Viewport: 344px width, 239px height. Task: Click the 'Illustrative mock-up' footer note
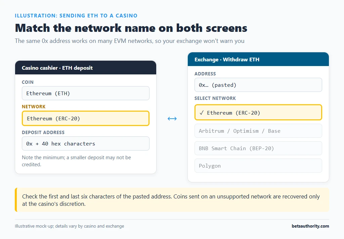coord(69,226)
